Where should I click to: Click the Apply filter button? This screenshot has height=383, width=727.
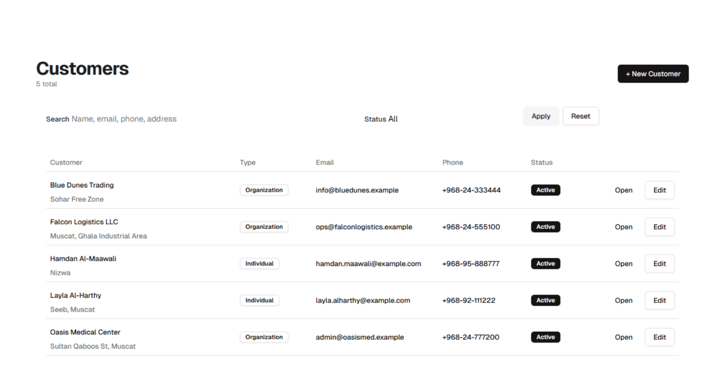tap(541, 116)
